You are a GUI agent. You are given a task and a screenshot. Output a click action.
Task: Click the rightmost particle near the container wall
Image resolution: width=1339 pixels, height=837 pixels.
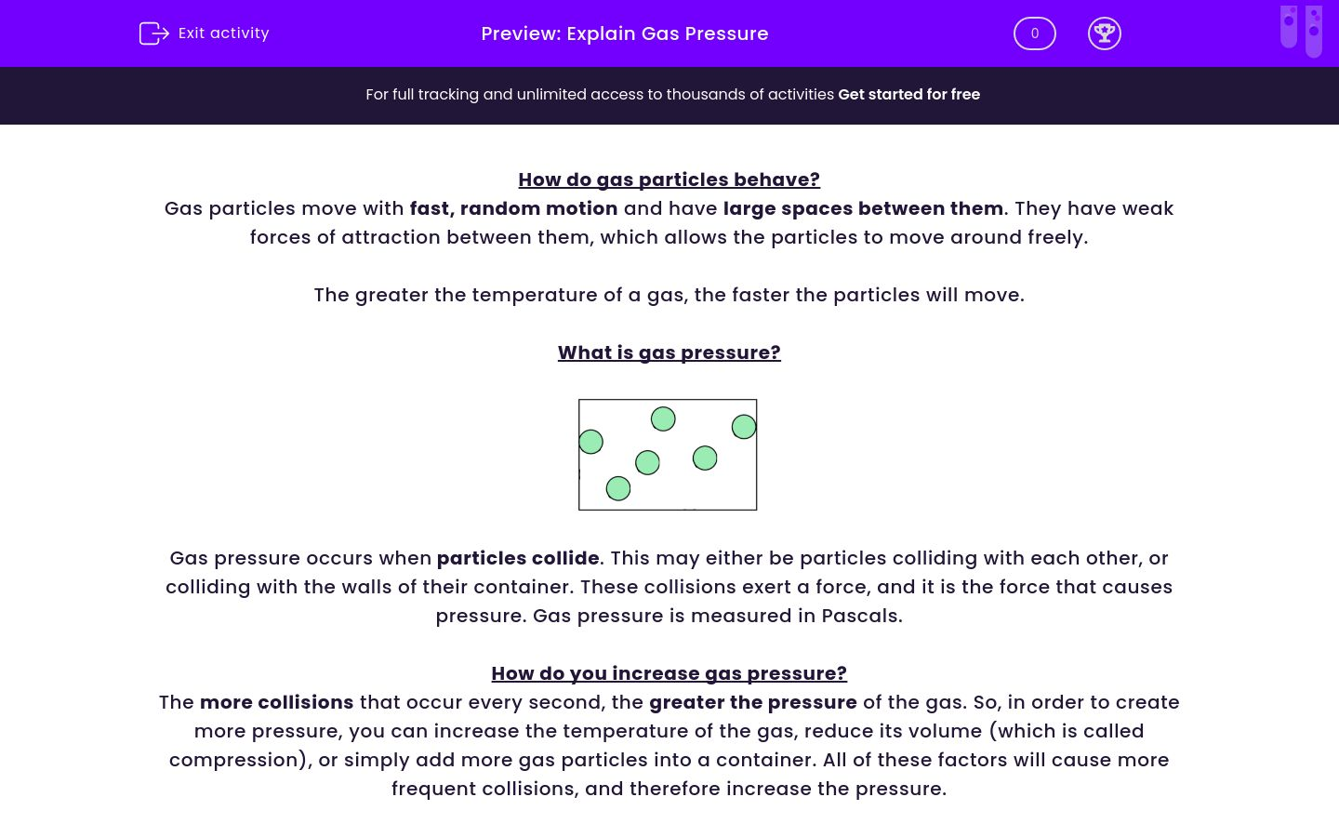[x=744, y=426]
